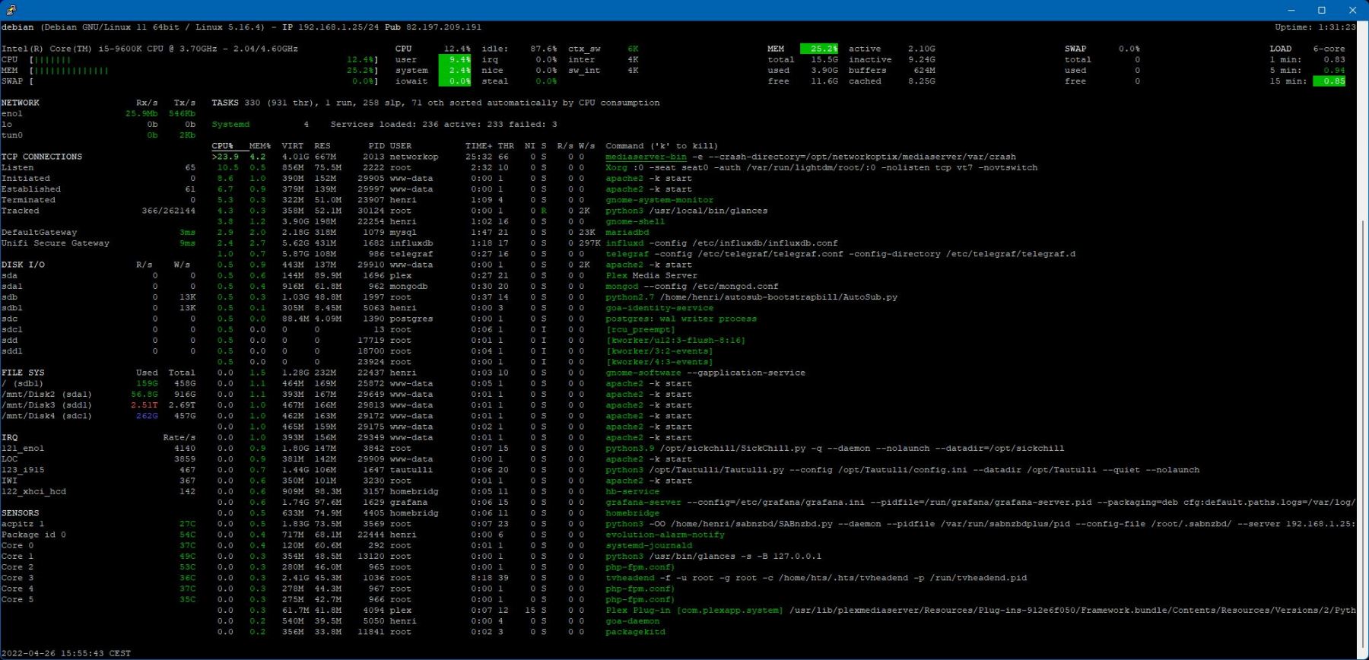The image size is (1369, 660).
Task: Click the highlighted MEM 25.2% indicator
Action: [x=820, y=49]
